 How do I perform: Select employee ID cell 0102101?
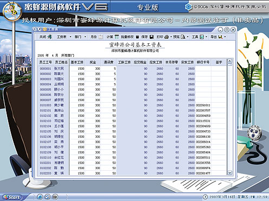tap(46, 110)
